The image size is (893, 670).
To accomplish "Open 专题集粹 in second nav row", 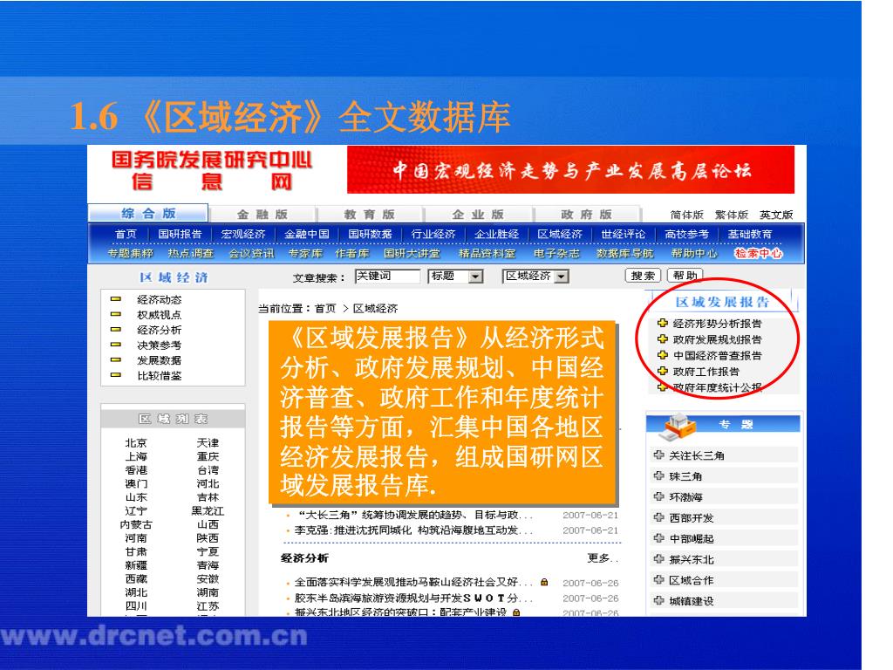I will (131, 254).
